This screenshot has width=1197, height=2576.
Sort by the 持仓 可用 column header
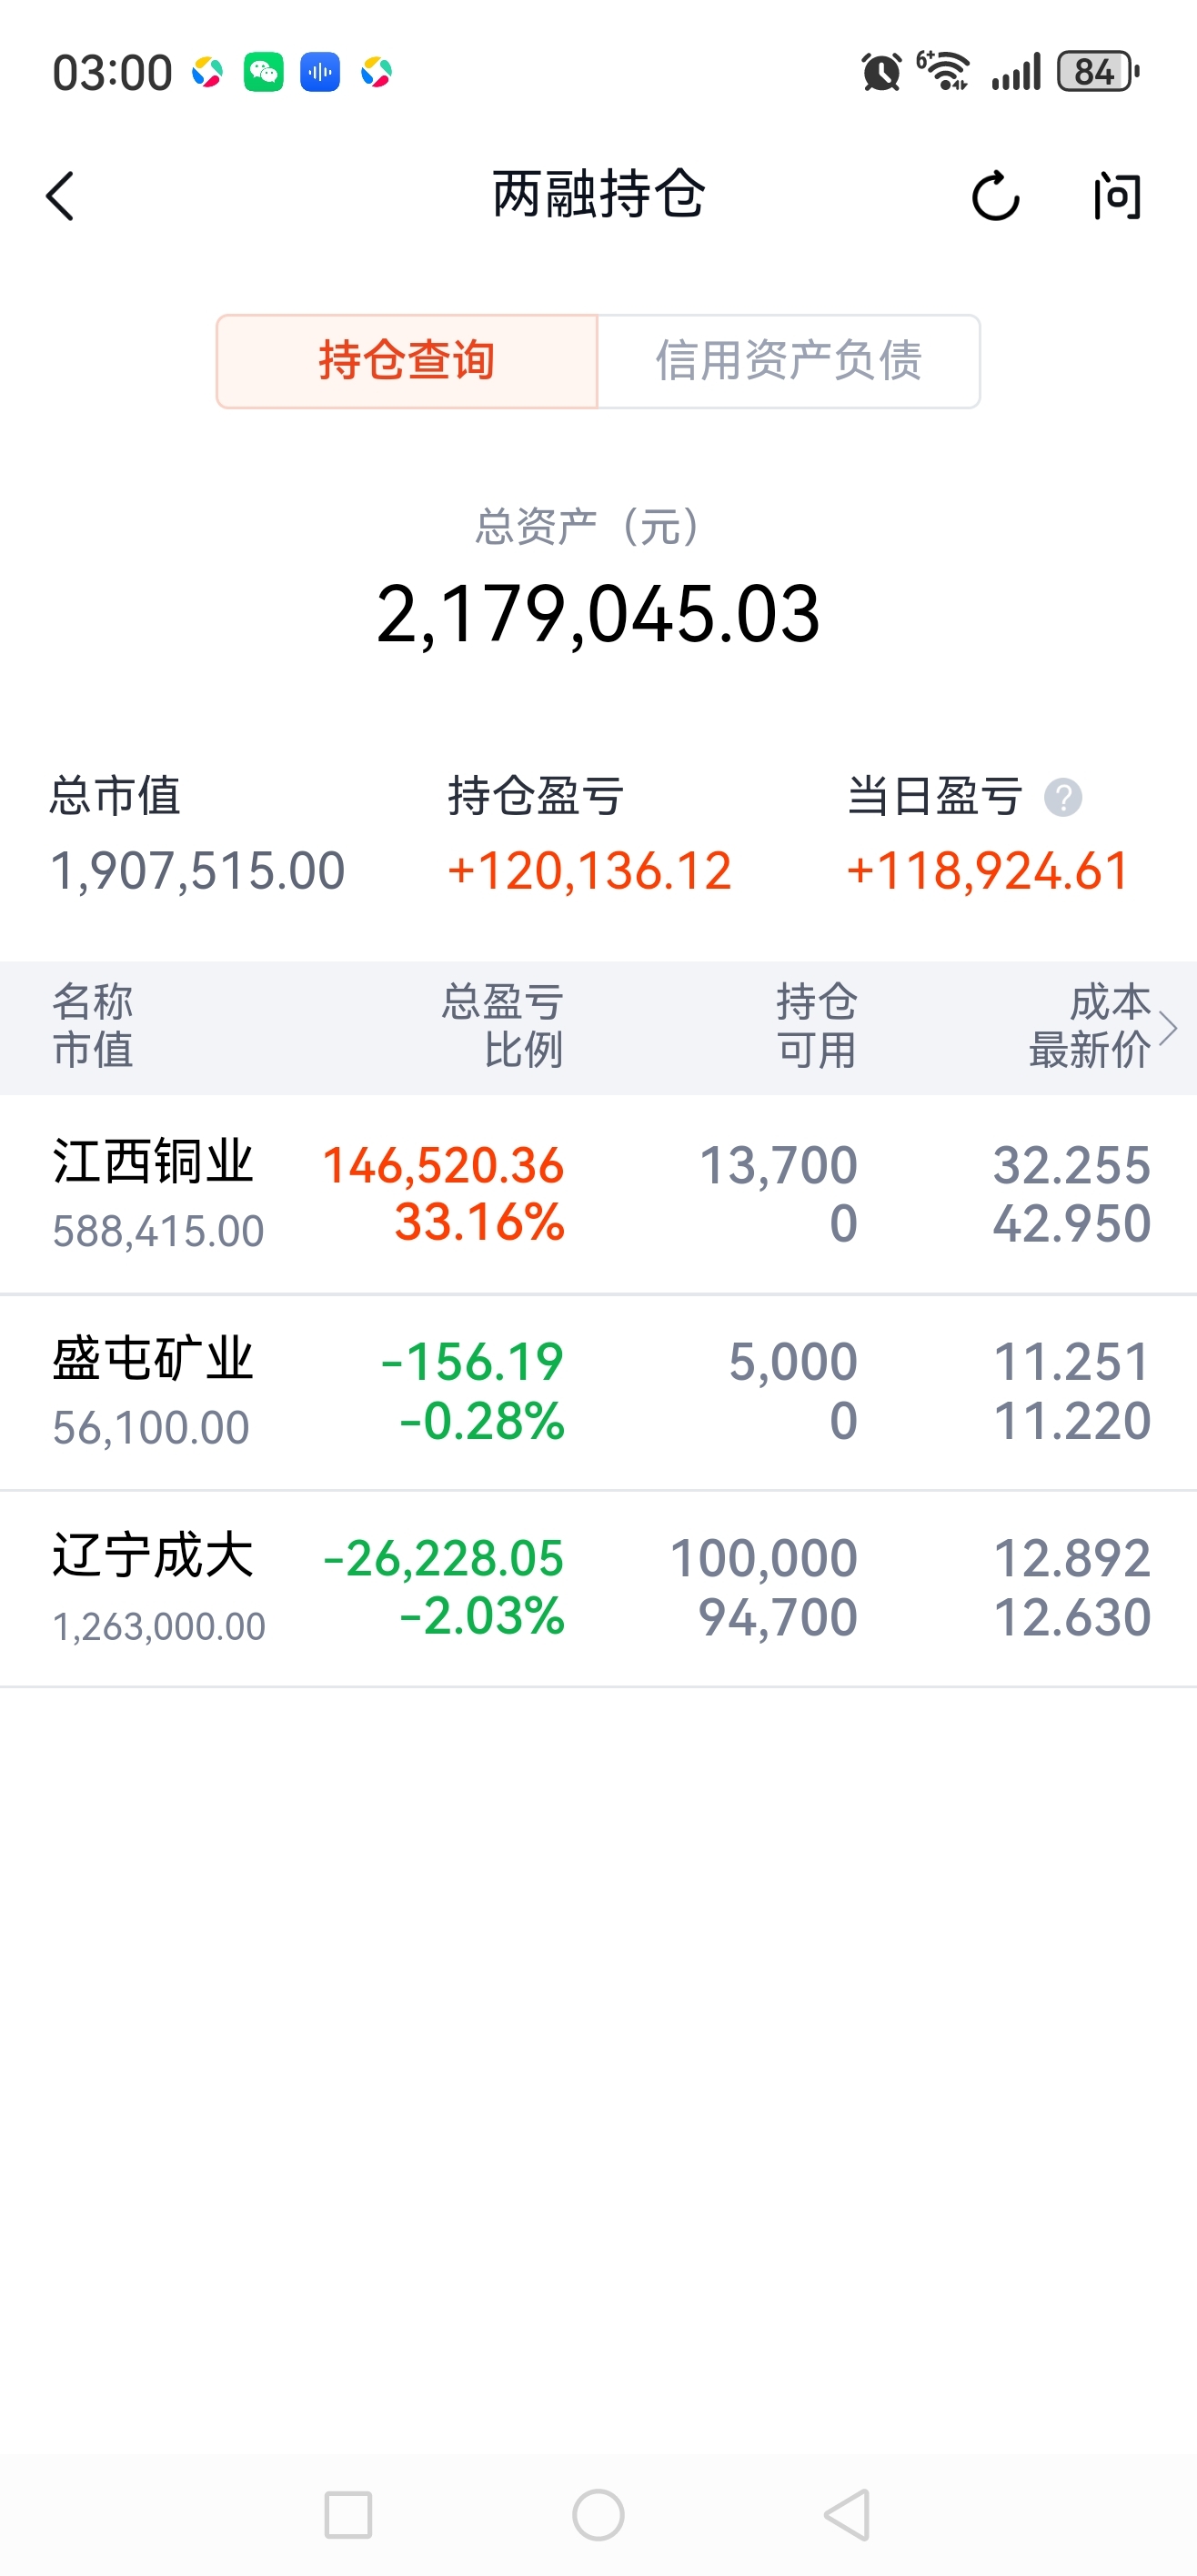(817, 1026)
